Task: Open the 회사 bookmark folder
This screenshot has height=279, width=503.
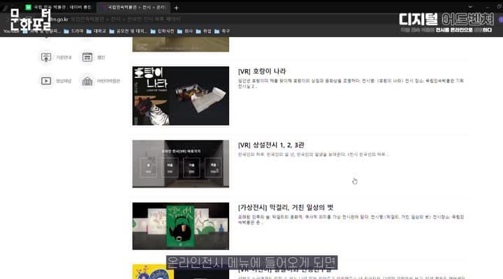Action: pos(185,31)
